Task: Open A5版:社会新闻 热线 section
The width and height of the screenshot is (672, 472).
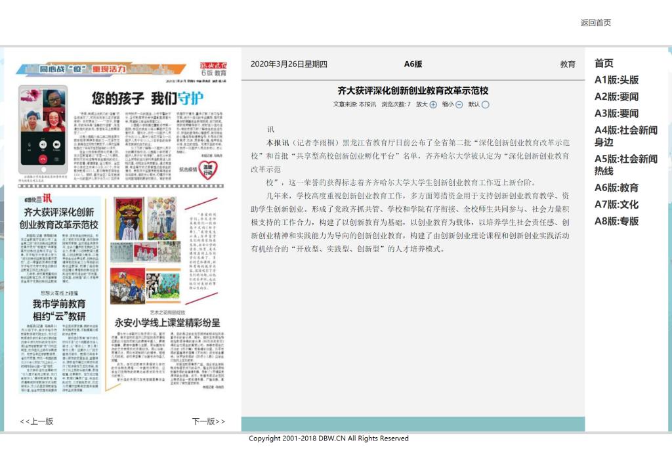Action: coord(625,164)
